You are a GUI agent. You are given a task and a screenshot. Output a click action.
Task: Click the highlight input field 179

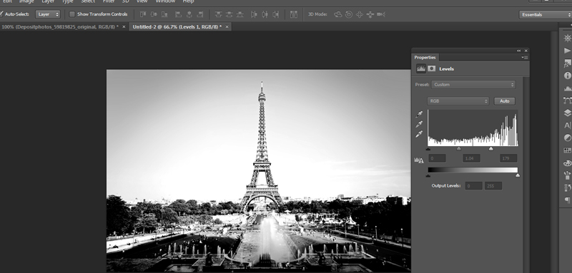click(x=508, y=158)
